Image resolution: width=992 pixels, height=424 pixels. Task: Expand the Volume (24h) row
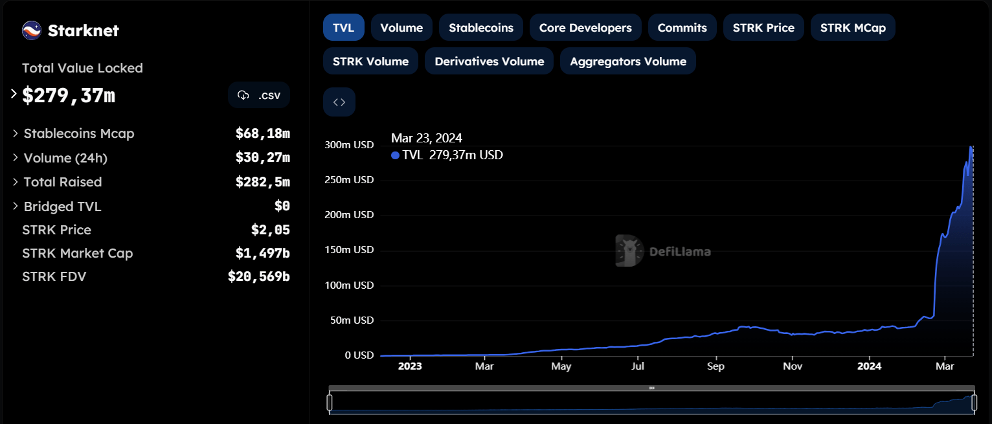pos(16,158)
